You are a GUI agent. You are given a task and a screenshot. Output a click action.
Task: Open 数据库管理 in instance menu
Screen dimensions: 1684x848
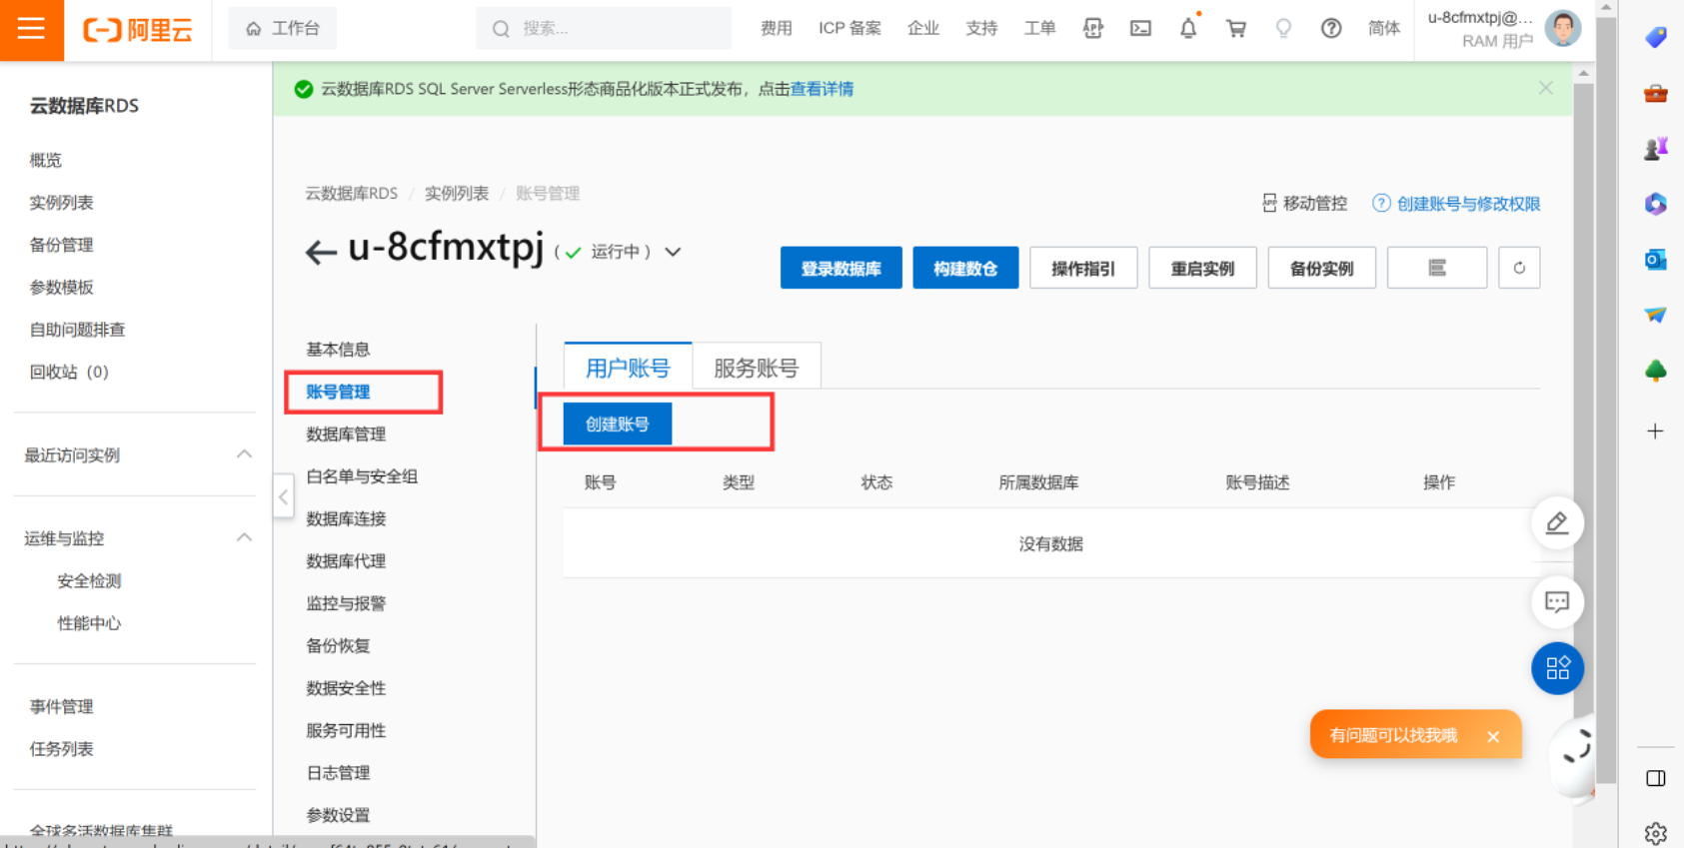[346, 434]
